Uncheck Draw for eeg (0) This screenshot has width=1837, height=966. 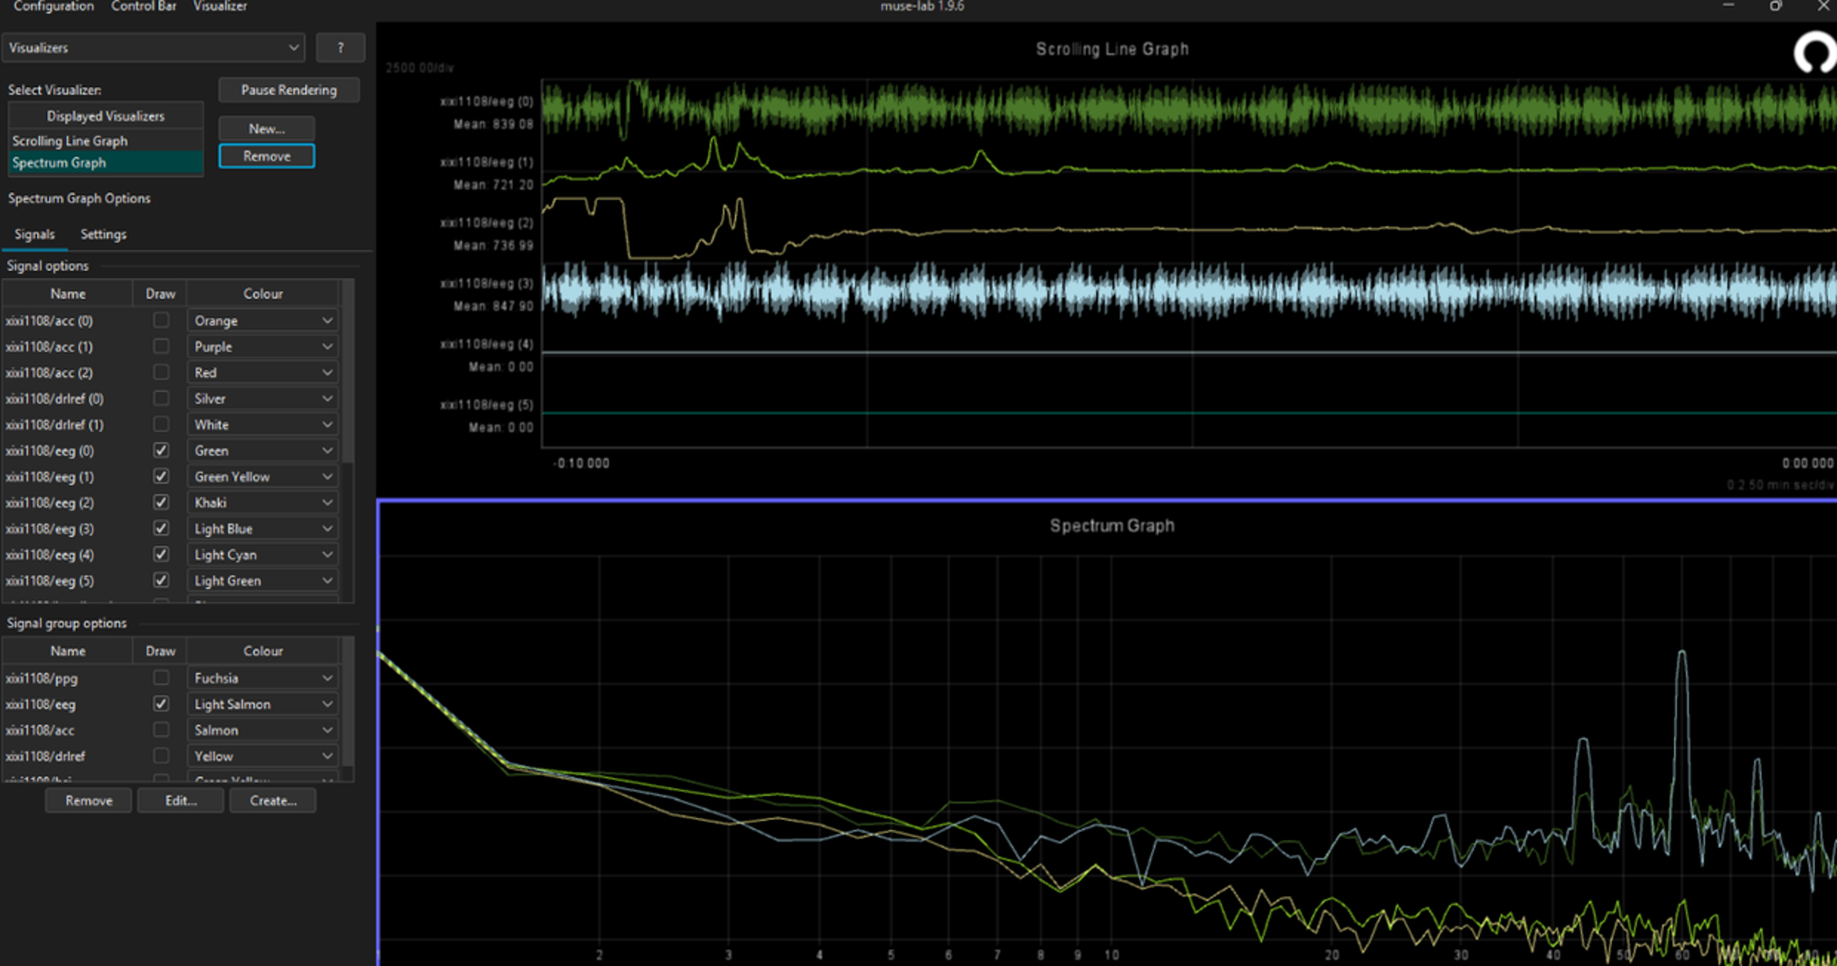161,451
